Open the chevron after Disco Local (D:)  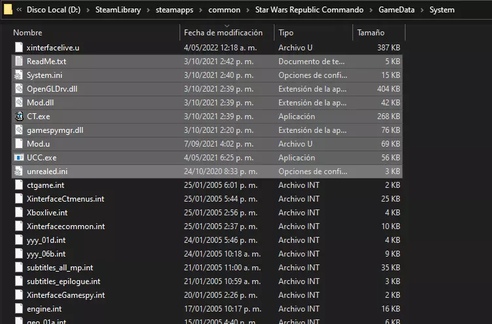point(88,10)
